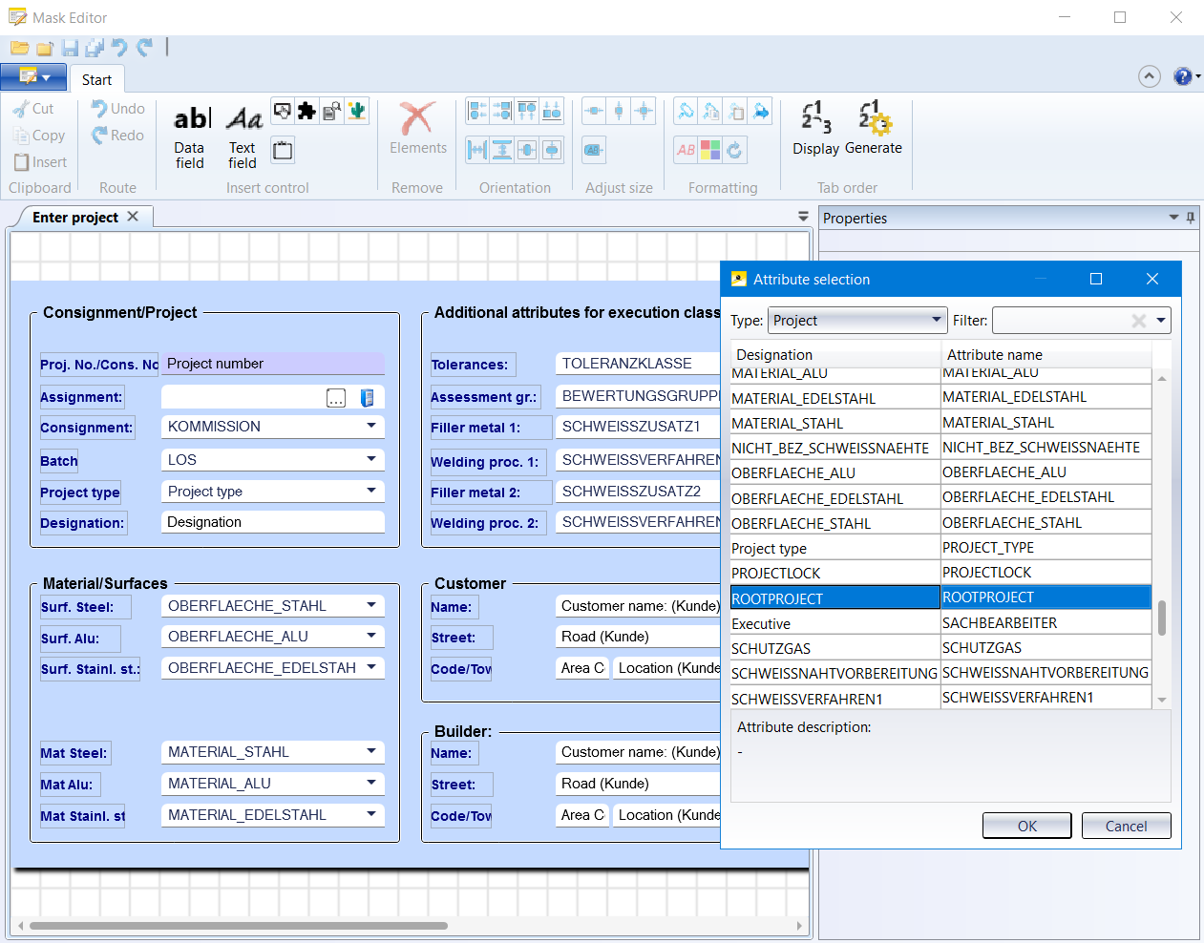Image resolution: width=1204 pixels, height=943 pixels.
Task: Collapse the ribbon with the up arrow
Action: [x=1150, y=76]
